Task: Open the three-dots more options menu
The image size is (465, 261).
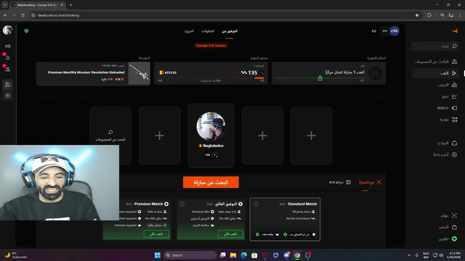Action: 385,31
